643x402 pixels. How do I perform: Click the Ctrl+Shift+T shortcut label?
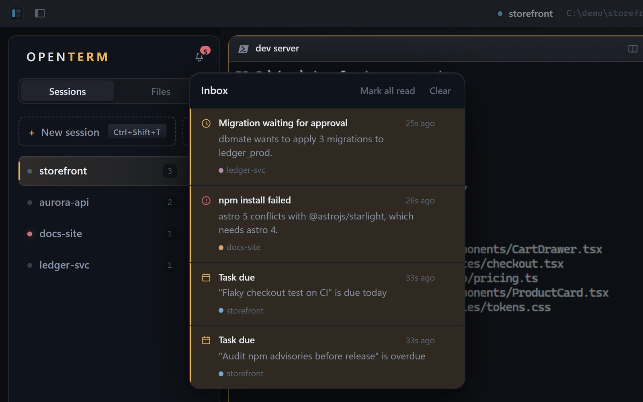tap(137, 132)
